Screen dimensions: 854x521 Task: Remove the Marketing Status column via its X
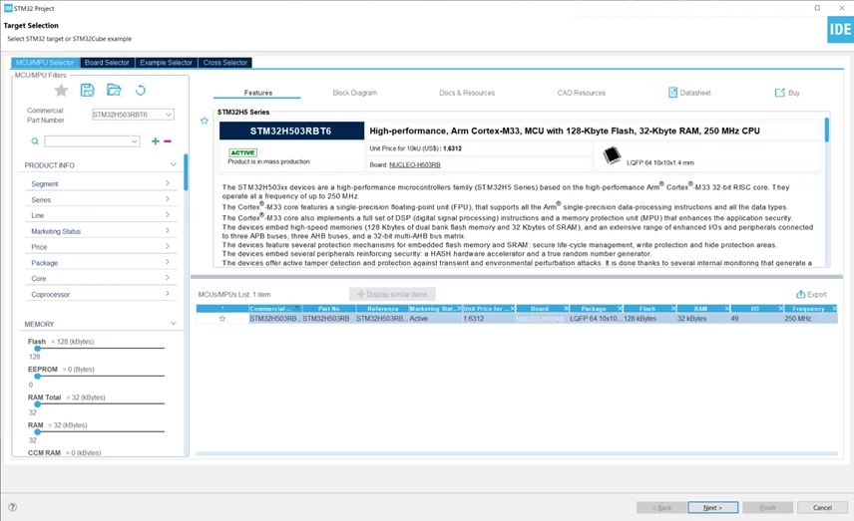click(x=459, y=309)
